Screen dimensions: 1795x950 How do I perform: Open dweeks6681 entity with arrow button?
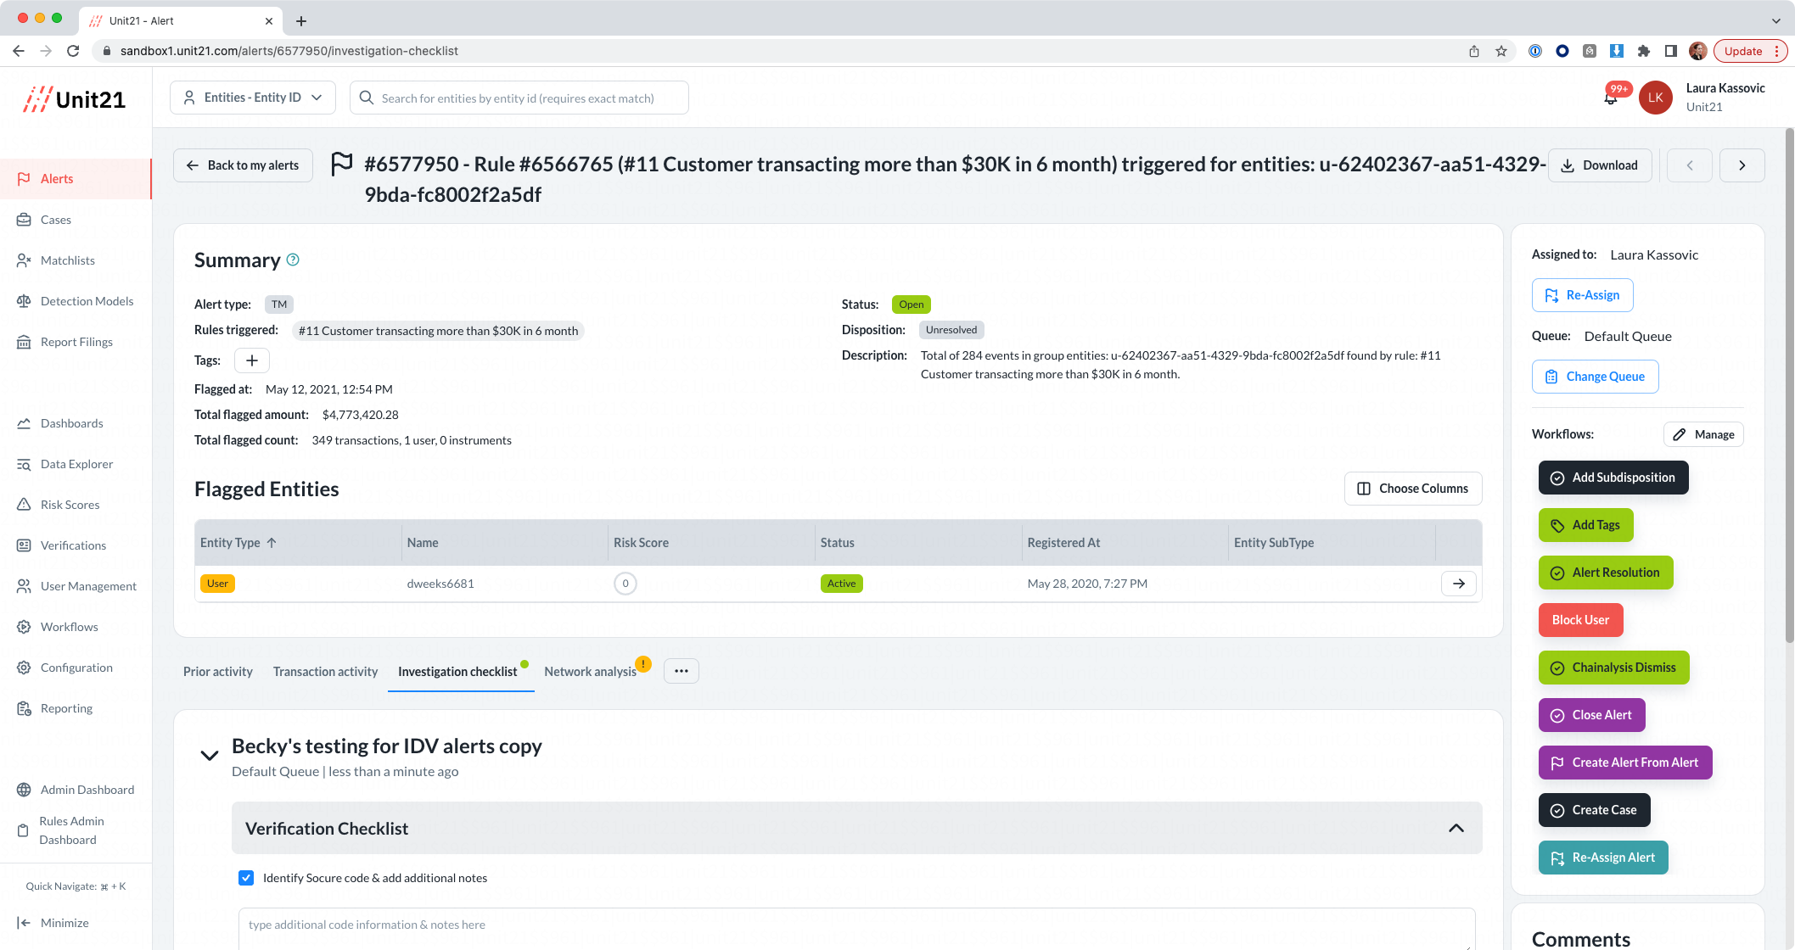(x=1459, y=584)
